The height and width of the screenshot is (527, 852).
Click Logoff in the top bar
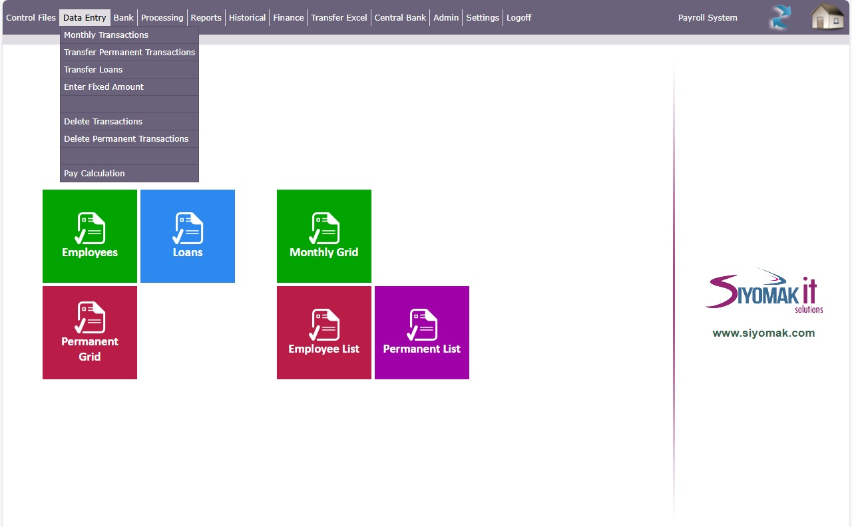(519, 18)
